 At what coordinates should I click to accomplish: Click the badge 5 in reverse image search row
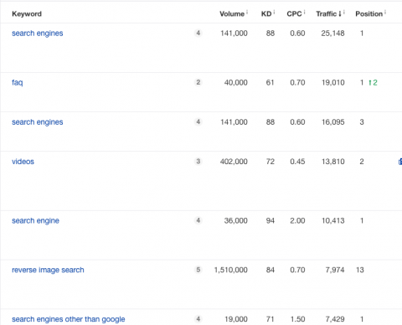tap(198, 270)
